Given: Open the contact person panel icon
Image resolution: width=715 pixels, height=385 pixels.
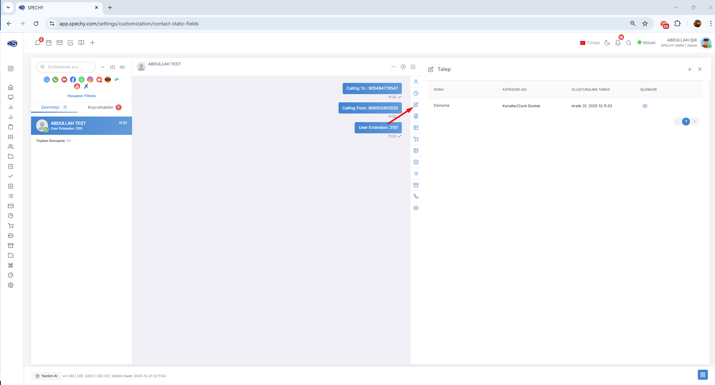Looking at the screenshot, I should point(416,82).
